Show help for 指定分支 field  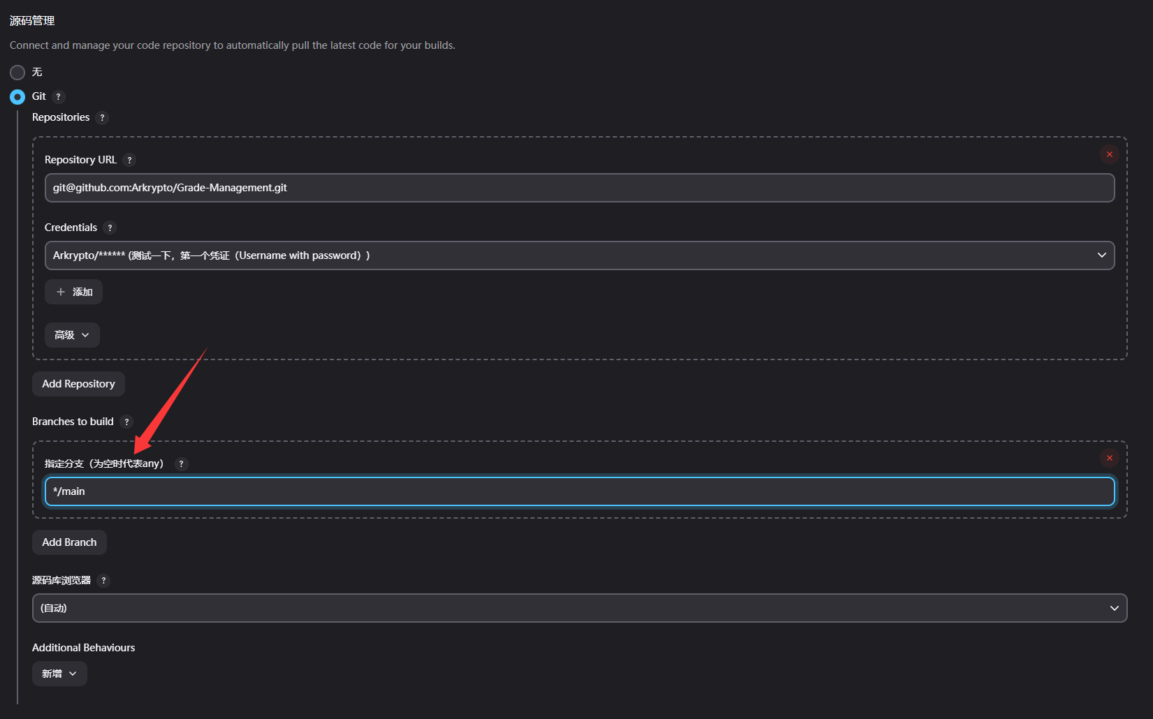coord(181,464)
